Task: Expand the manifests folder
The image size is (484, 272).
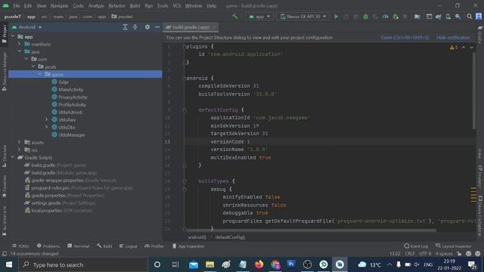Action: click(x=20, y=44)
